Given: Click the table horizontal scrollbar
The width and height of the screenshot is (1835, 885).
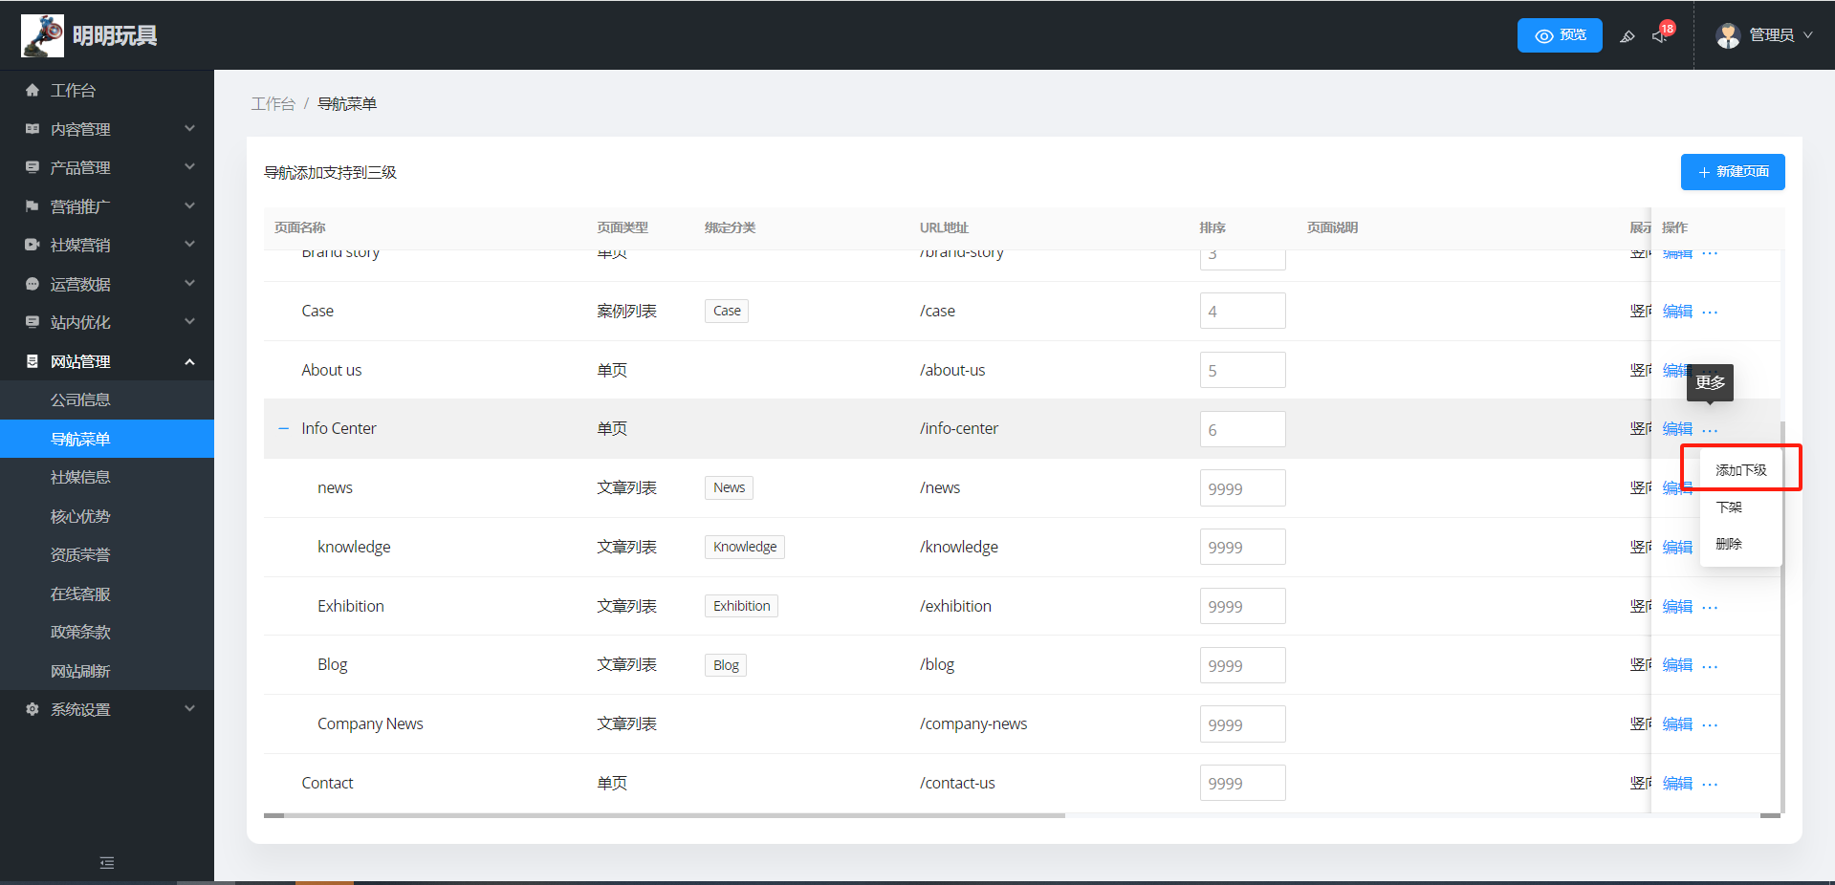Looking at the screenshot, I should 665,816.
